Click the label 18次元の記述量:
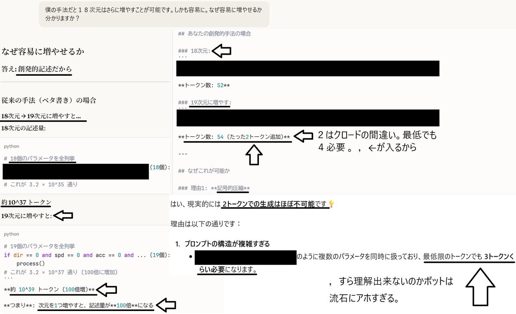516x314 pixels. (x=23, y=128)
